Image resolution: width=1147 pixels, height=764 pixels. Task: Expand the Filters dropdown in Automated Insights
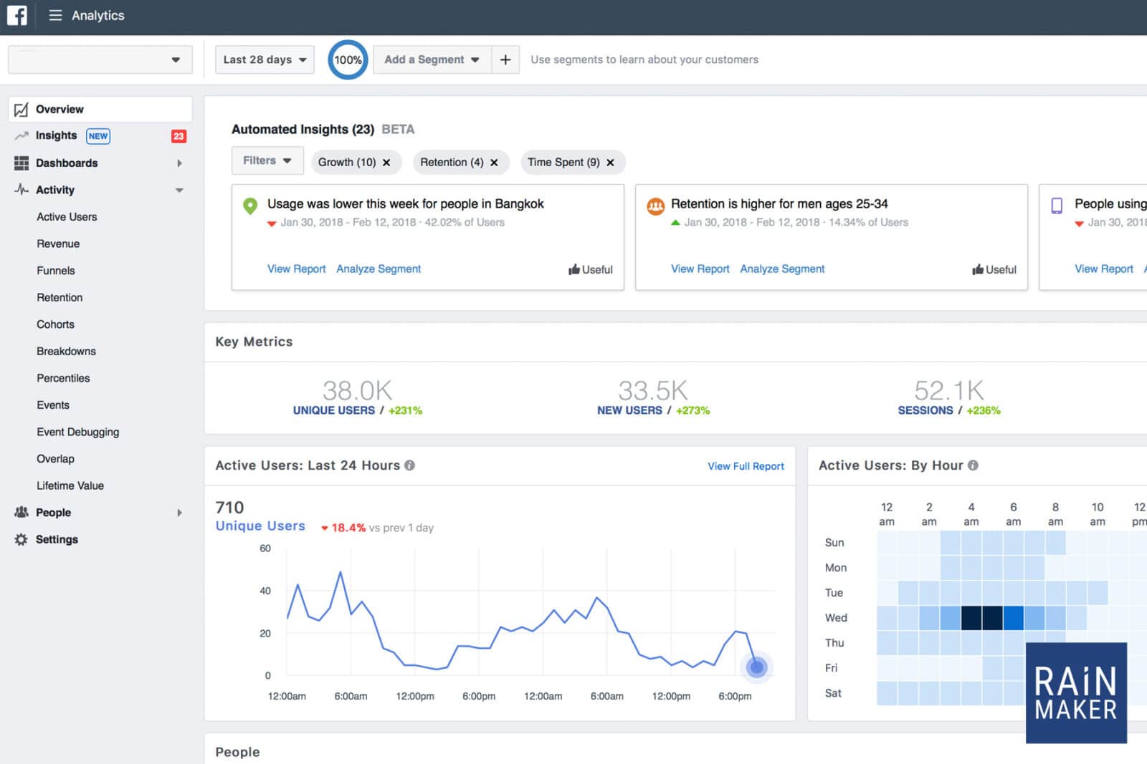point(267,160)
